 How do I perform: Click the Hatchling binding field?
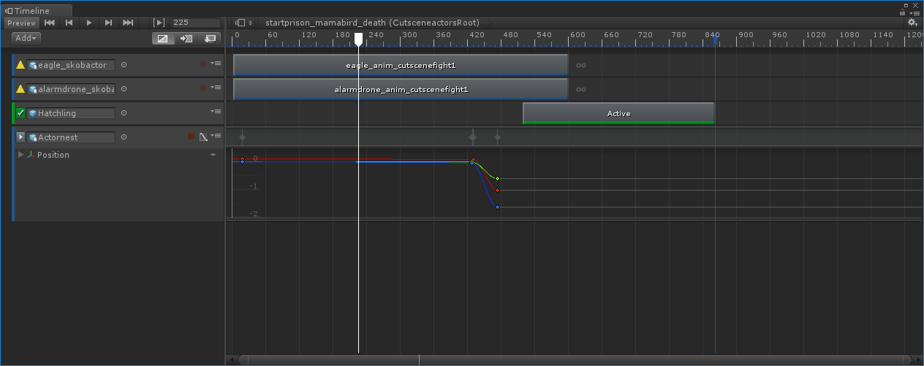tap(71, 113)
